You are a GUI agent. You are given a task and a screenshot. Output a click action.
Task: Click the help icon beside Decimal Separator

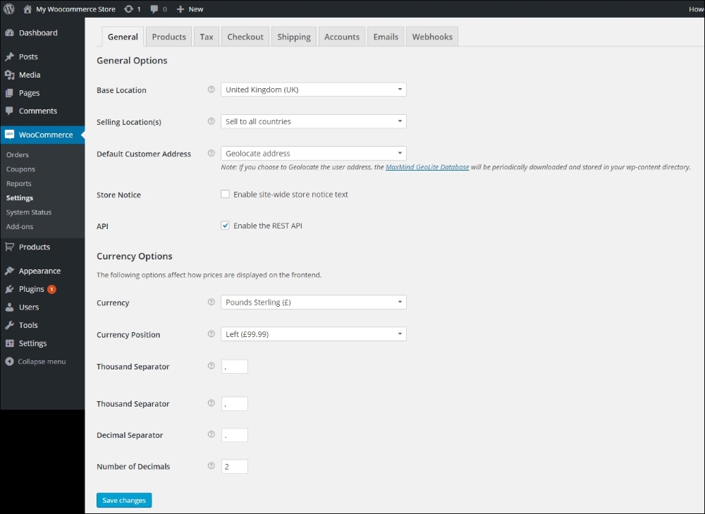coord(211,434)
